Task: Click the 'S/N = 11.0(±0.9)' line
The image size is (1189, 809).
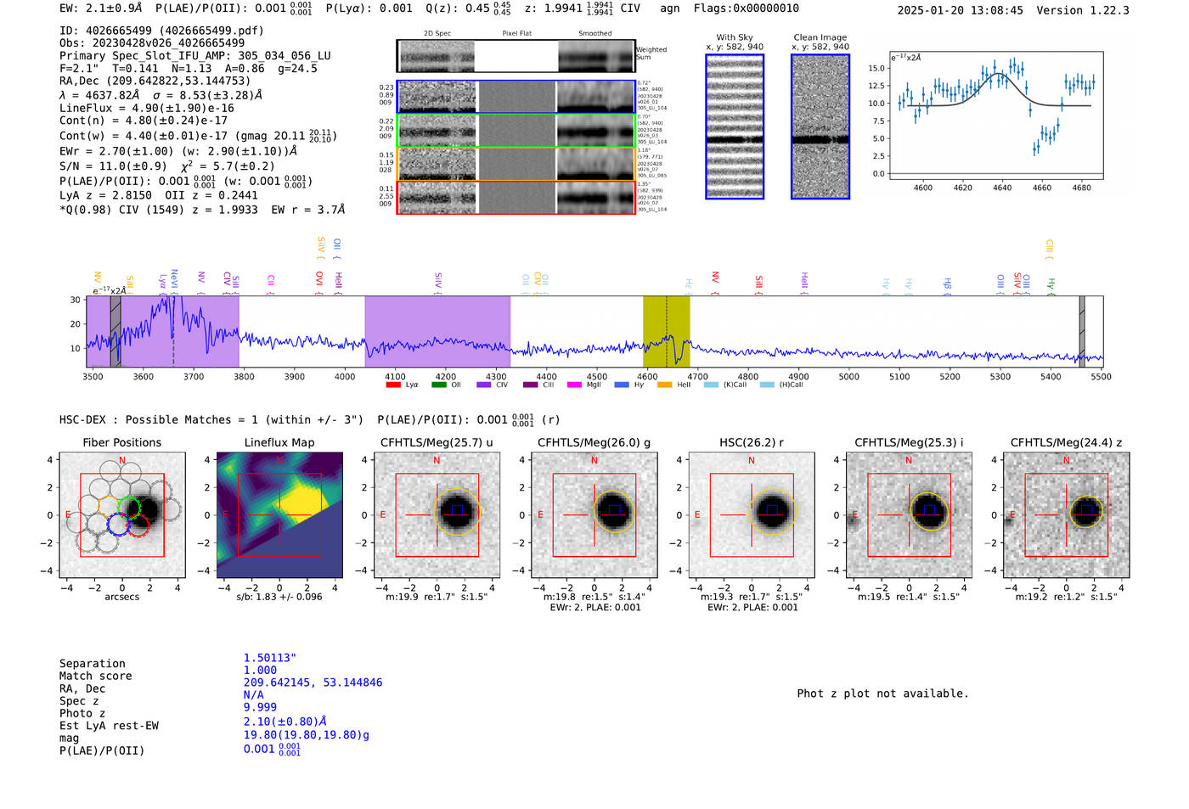Action: pos(113,166)
